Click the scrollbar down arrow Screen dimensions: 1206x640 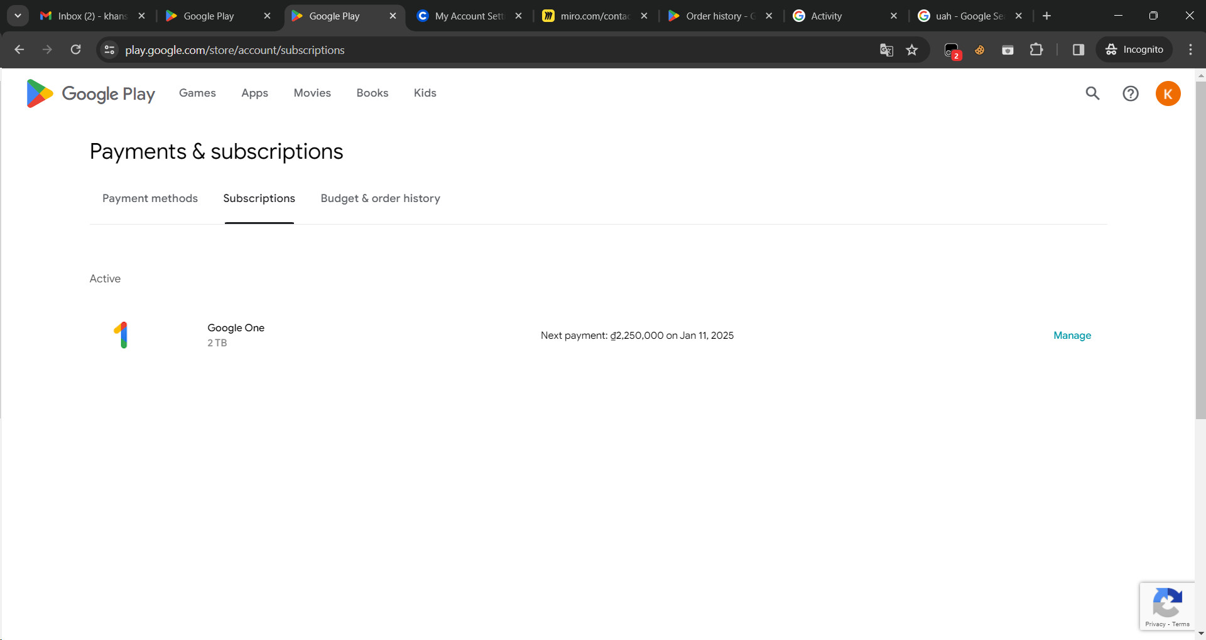click(x=1200, y=634)
